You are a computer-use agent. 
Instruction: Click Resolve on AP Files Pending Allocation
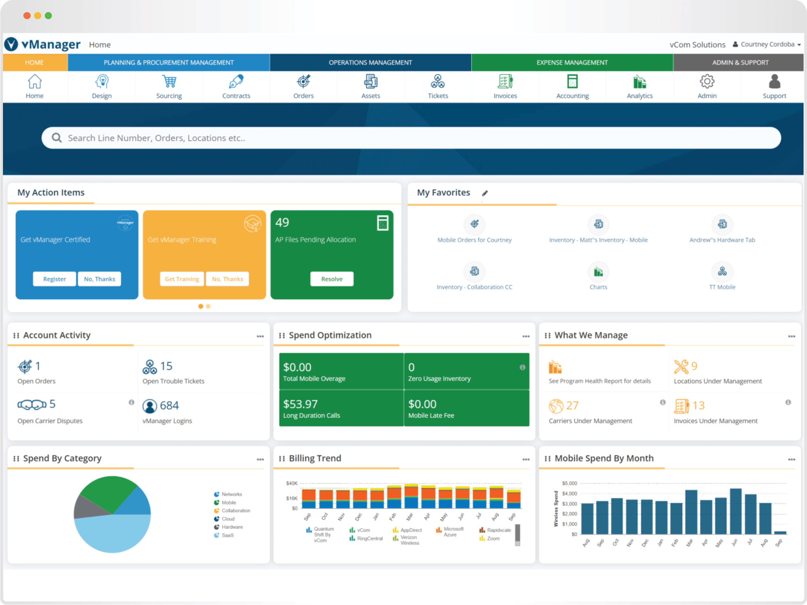tap(332, 278)
